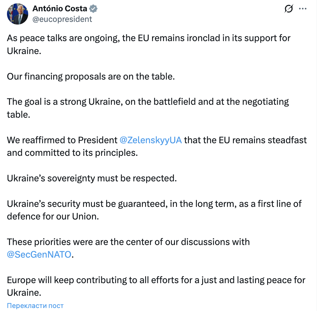Image resolution: width=318 pixels, height=311 pixels.
Task: Open the @eucopresident handle
Action: click(x=62, y=19)
